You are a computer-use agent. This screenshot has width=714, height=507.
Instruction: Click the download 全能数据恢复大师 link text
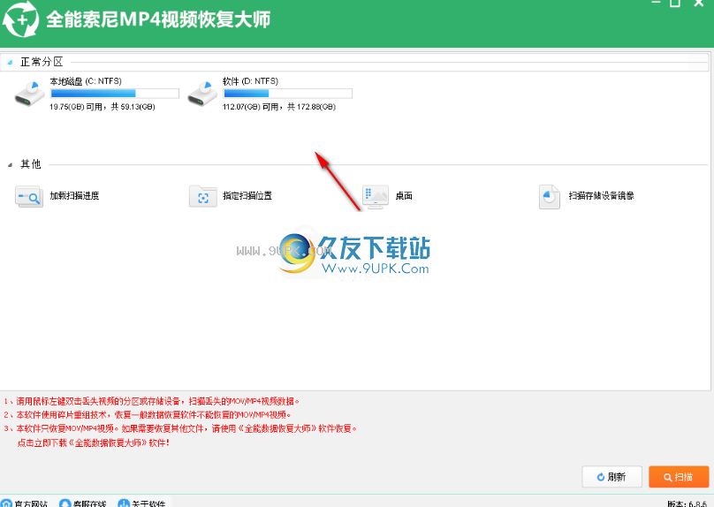[x=94, y=443]
